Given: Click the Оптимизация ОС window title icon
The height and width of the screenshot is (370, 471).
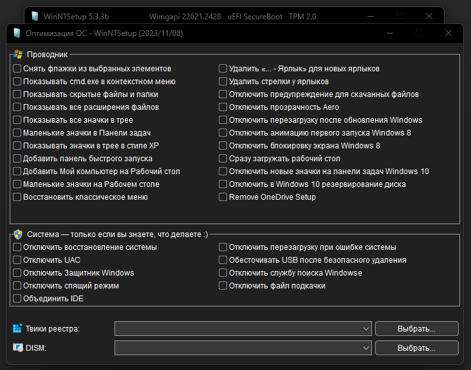Looking at the screenshot, I should [x=17, y=33].
